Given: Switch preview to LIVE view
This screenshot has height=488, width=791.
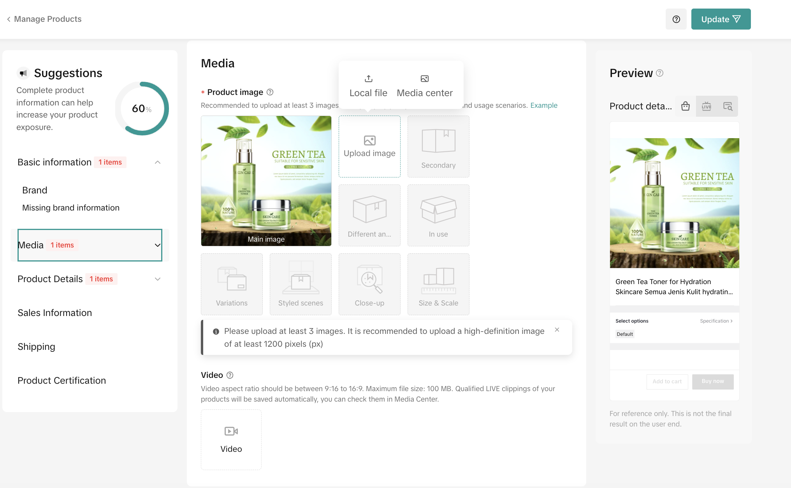Looking at the screenshot, I should [707, 106].
